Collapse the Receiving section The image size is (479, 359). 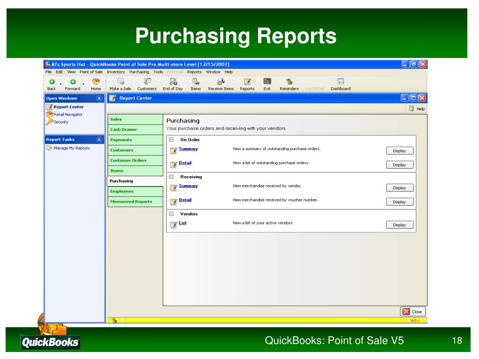tap(171, 177)
